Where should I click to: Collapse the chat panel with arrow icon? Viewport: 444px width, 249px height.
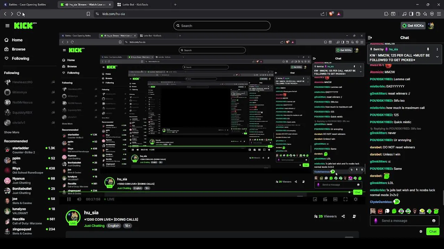[370, 38]
